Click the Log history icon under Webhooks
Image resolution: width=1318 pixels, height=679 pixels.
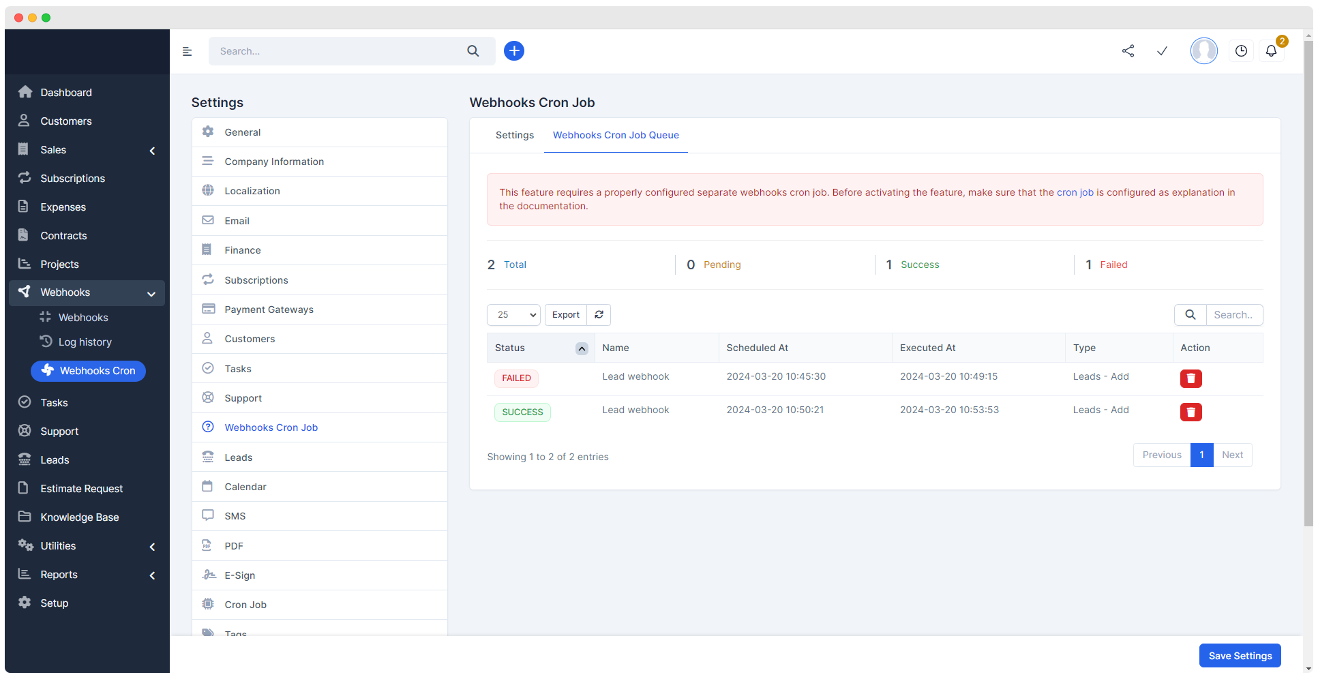(46, 342)
